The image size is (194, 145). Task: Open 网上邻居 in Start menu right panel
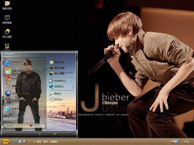point(57,73)
